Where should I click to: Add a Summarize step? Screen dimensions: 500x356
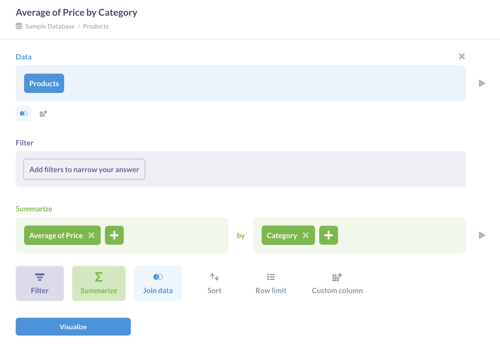click(99, 283)
